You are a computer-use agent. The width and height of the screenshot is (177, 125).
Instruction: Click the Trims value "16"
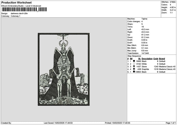[x=142, y=27]
